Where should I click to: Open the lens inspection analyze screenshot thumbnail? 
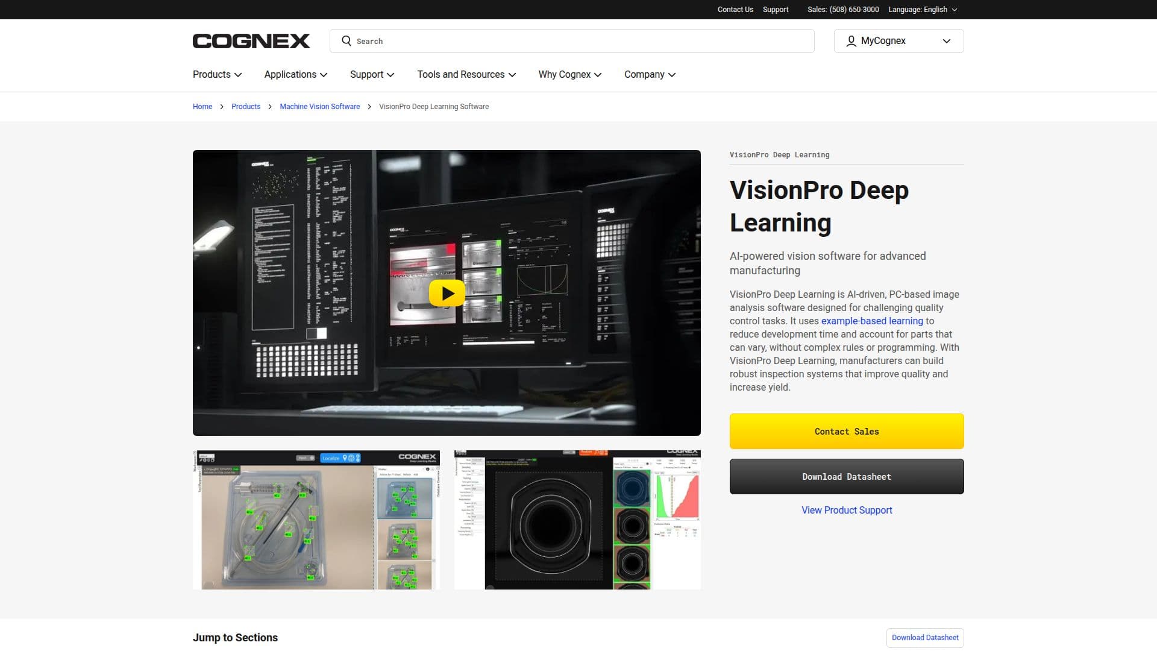pyautogui.click(x=577, y=520)
